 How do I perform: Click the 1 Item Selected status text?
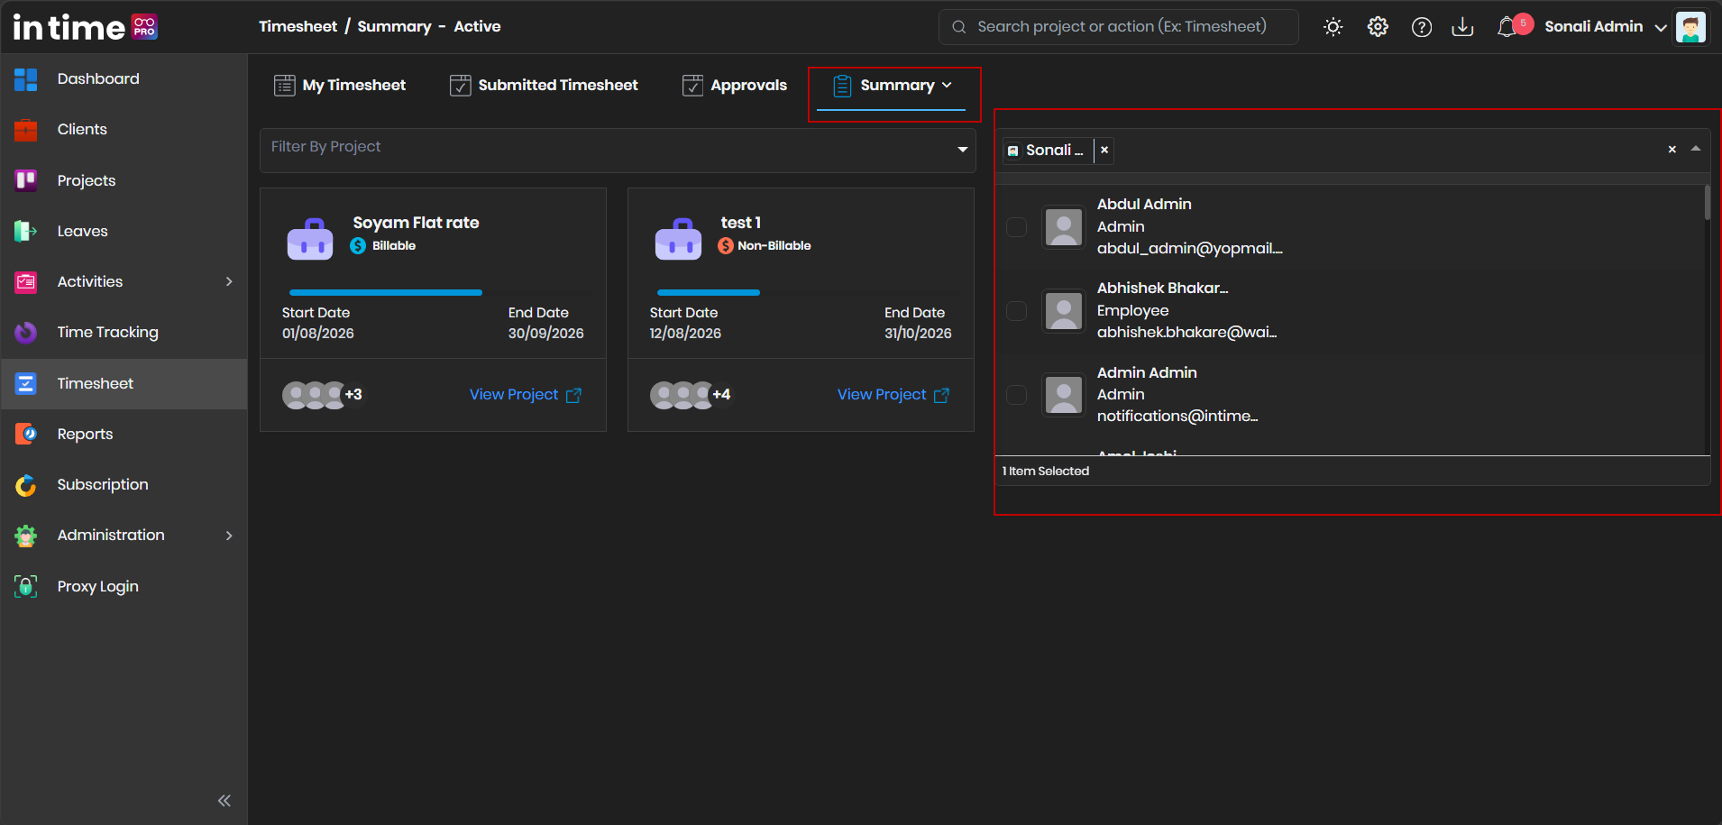[1046, 472]
